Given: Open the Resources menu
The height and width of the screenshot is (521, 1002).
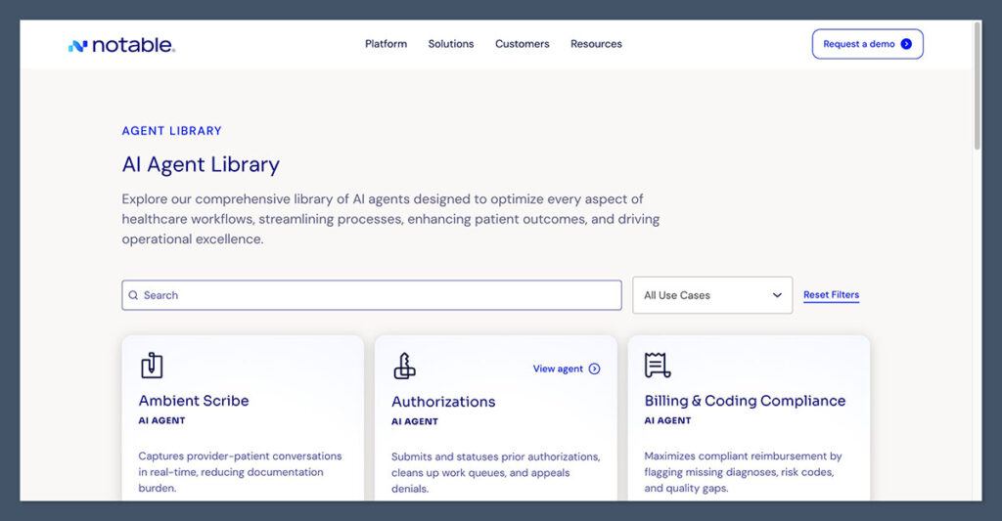Looking at the screenshot, I should (x=596, y=44).
